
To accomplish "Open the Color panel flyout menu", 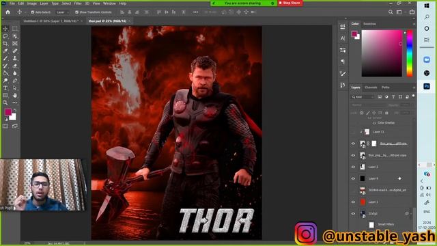I will (x=414, y=24).
